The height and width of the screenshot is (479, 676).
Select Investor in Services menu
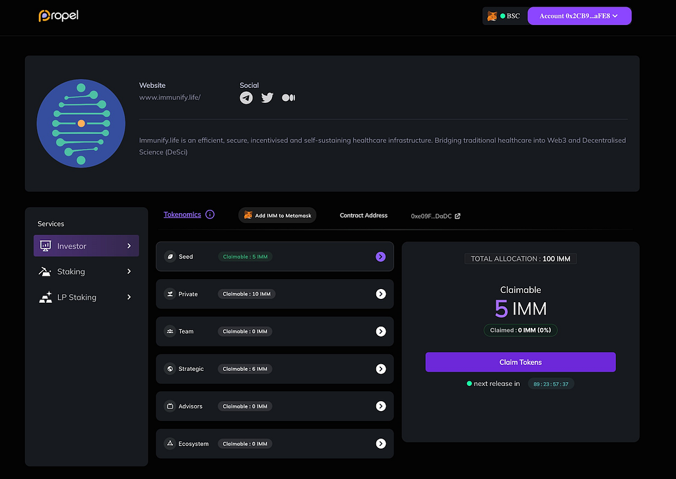click(x=86, y=245)
